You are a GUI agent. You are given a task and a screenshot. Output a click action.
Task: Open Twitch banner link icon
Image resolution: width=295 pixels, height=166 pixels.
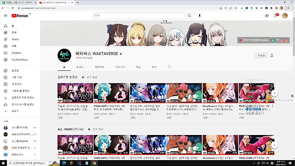(277, 40)
